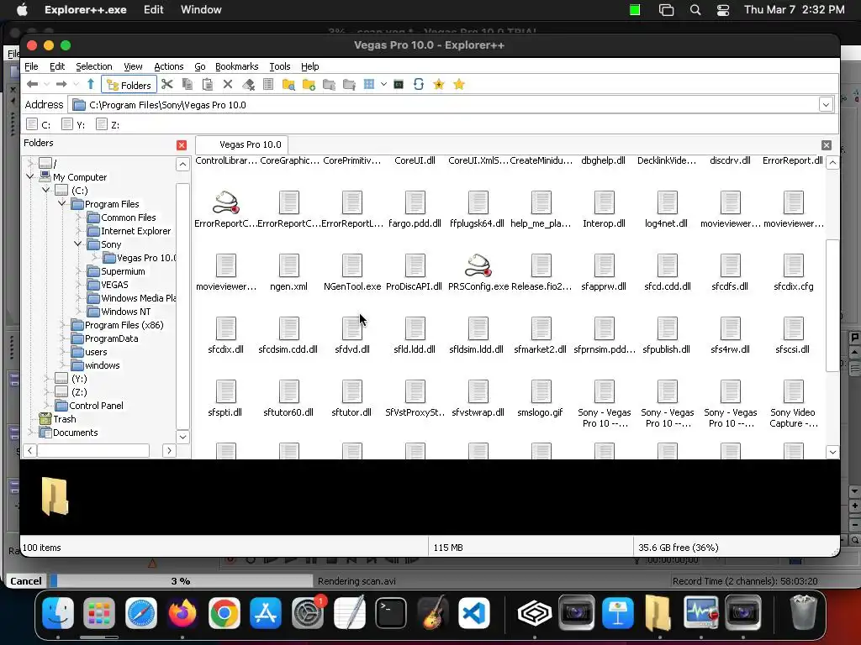Open the Views dropdown arrow
861x645 pixels.
pyautogui.click(x=383, y=85)
